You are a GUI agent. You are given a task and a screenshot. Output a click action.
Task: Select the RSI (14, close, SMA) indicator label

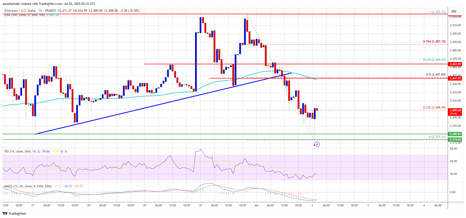click(x=22, y=151)
